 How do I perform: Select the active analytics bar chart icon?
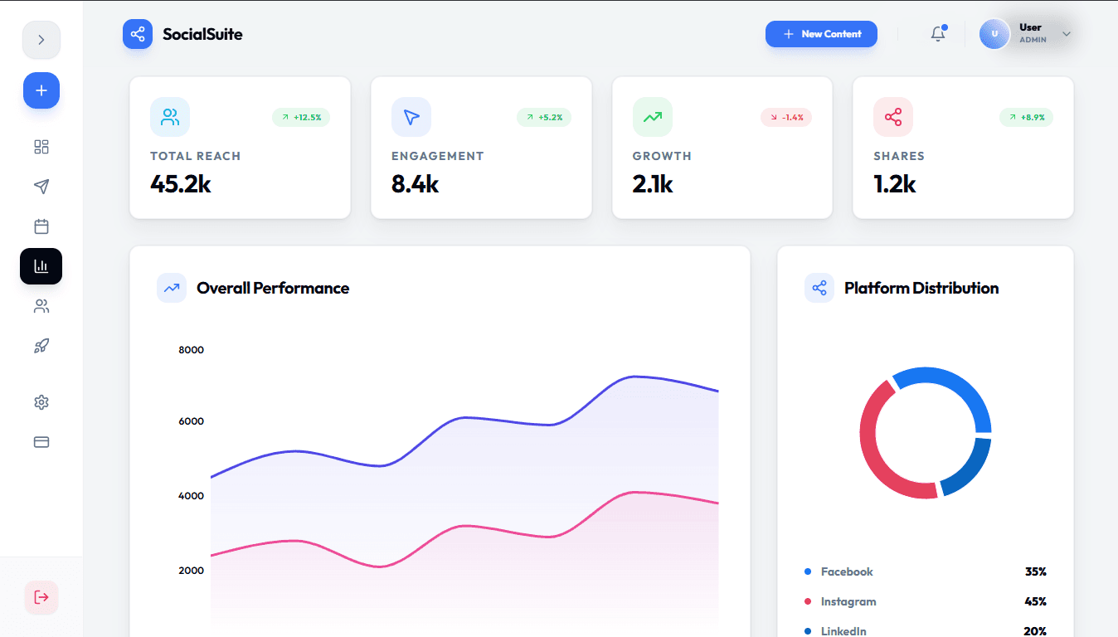(41, 266)
